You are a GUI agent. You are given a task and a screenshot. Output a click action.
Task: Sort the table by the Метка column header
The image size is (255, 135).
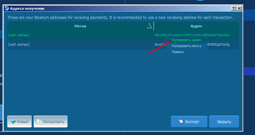[80, 26]
